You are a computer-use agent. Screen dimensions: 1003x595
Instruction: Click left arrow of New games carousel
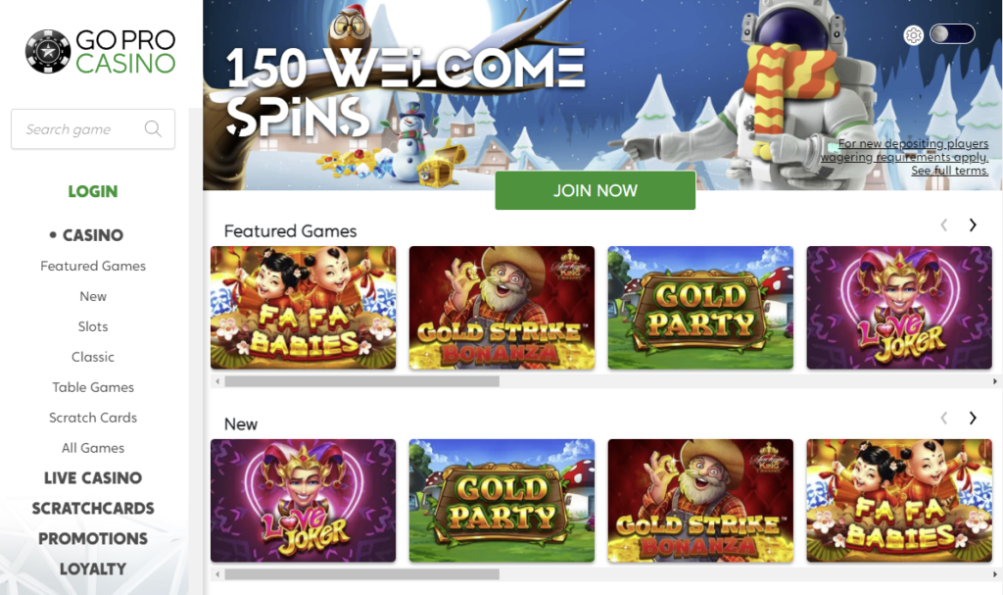943,418
